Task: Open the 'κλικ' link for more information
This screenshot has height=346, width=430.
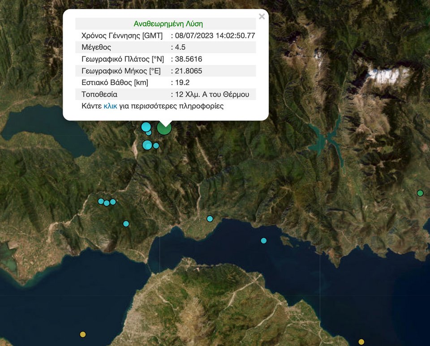Action: tap(110, 106)
